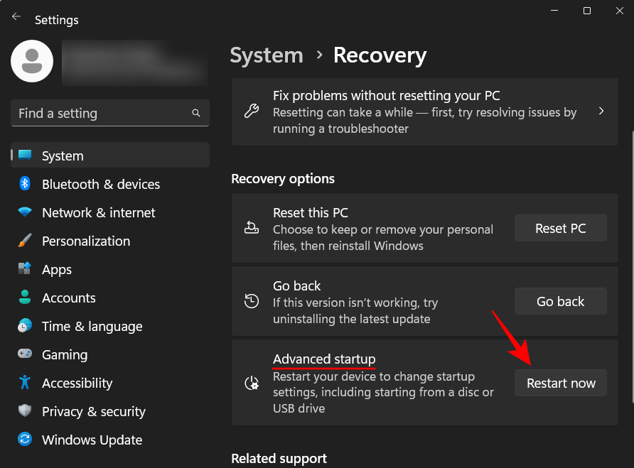
Task: Expand the troubleshooter row chevron
Action: click(601, 111)
